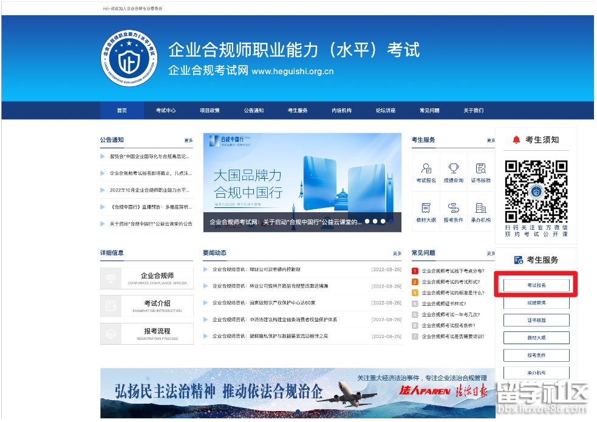
Task: Select the second carousel indicator dot
Action: pyautogui.click(x=375, y=221)
